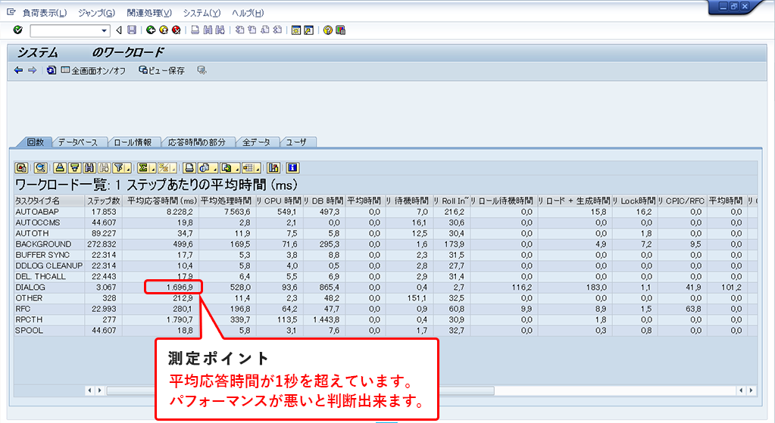Viewport: 775px width, 423px height.
Task: Go to the next page icon
Action: [x=265, y=30]
